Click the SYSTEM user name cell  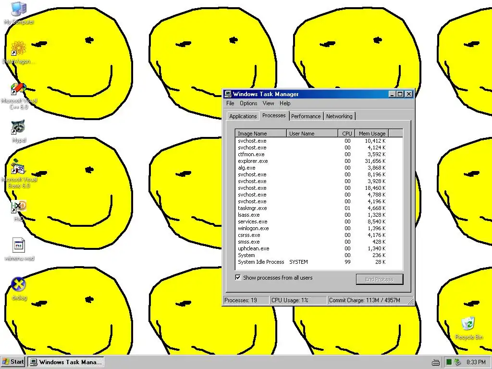click(x=298, y=262)
